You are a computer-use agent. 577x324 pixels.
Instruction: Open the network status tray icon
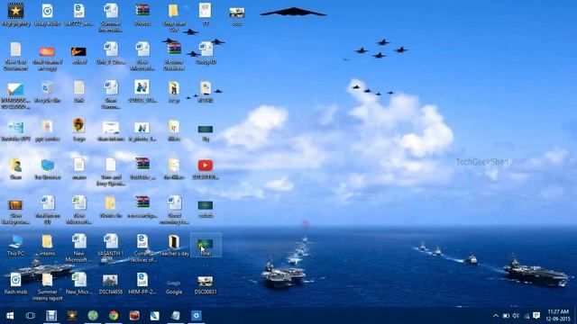(x=527, y=316)
